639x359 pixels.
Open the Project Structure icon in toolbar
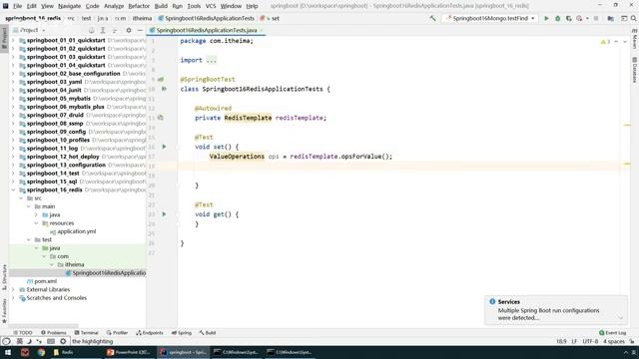click(610, 18)
